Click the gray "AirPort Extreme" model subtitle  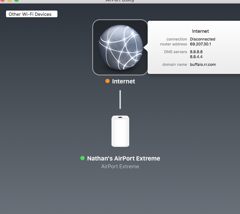[x=120, y=166]
